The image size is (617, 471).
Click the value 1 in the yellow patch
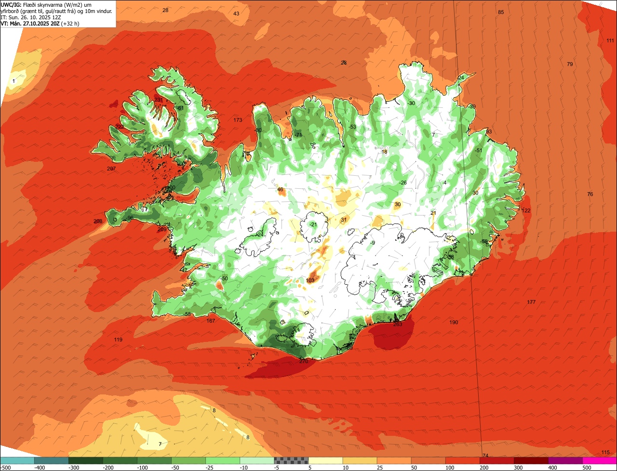14,81
